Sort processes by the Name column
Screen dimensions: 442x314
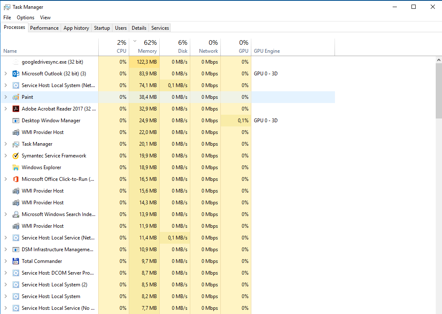(x=50, y=47)
